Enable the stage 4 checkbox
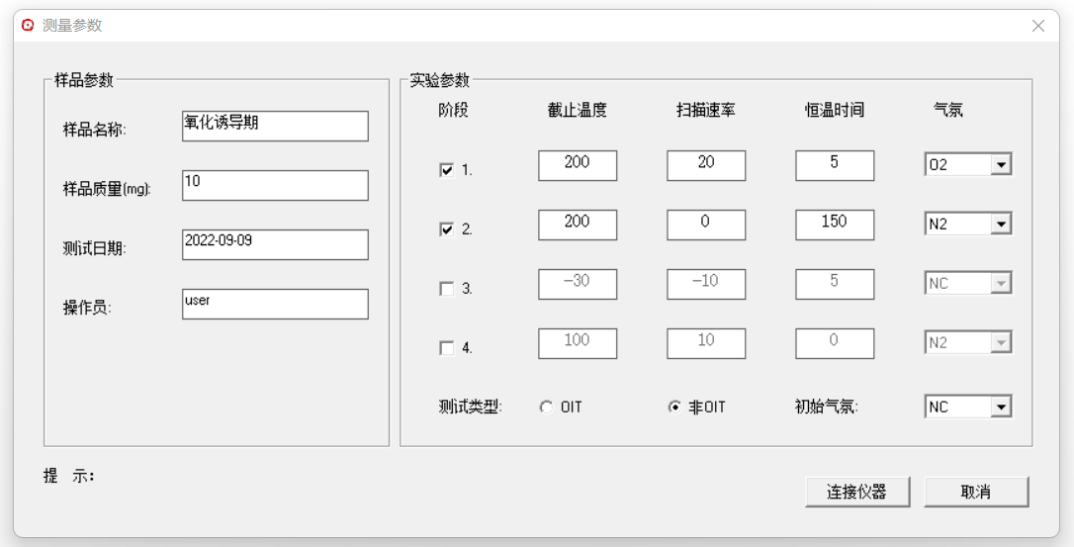Image resolution: width=1074 pixels, height=547 pixels. [446, 348]
